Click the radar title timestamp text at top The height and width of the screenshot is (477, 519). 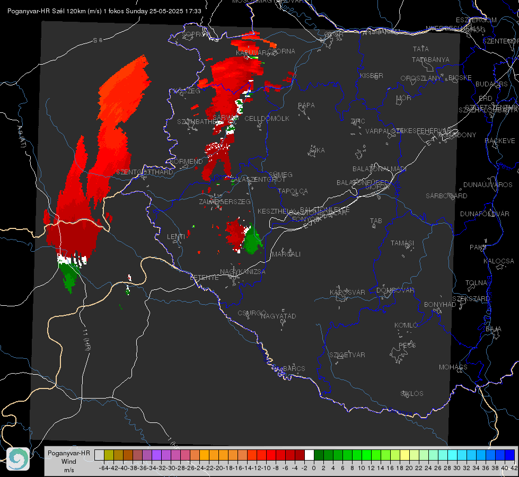pyautogui.click(x=104, y=11)
